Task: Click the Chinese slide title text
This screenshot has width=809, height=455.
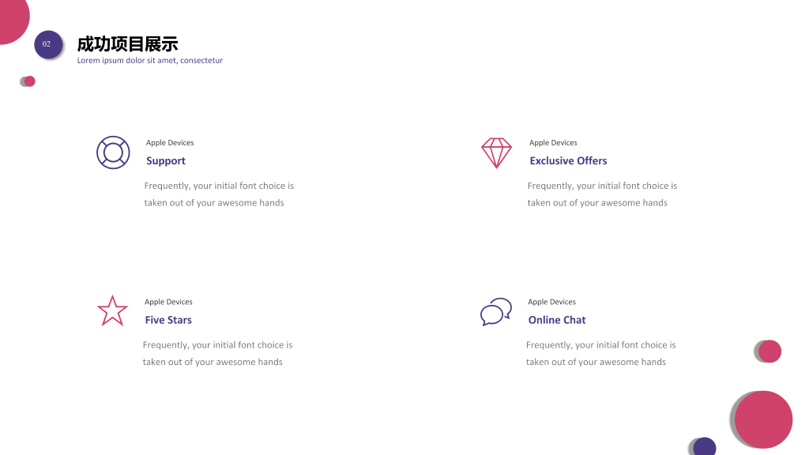Action: 127,44
